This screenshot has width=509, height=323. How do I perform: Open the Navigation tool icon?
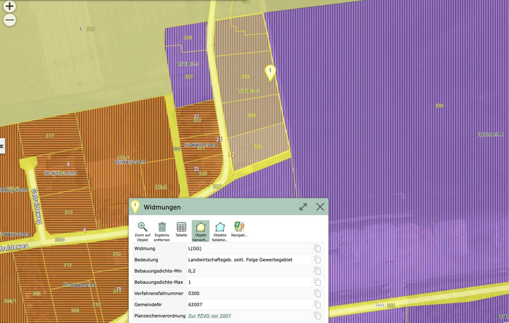[239, 230]
